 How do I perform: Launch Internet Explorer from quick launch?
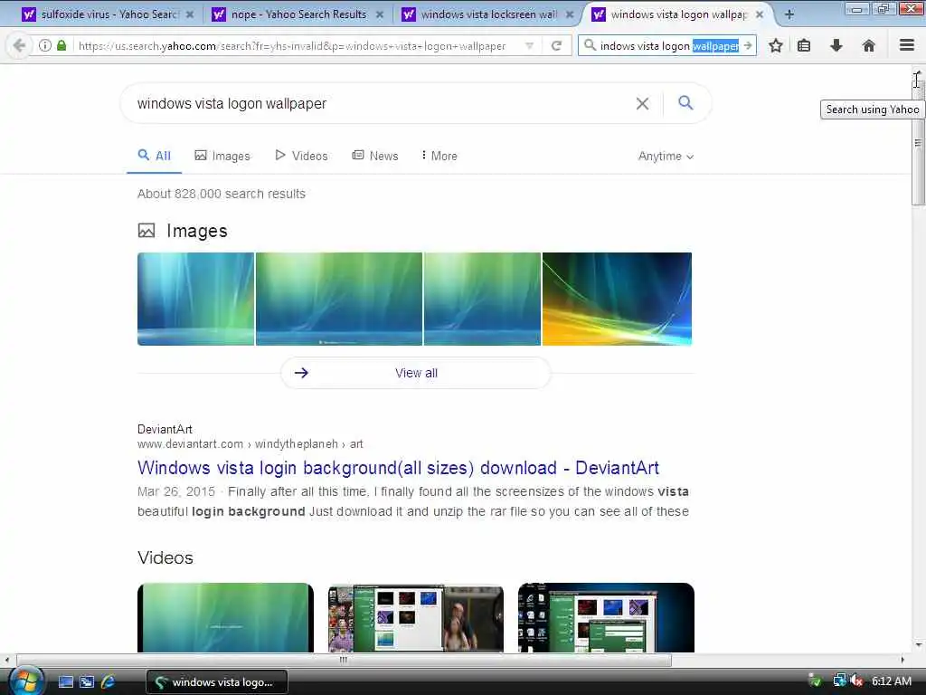point(109,682)
